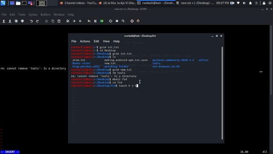The image size is (273, 154).
Task: Click the Find and Replace icon in GVIM toolbar
Action: [x=68, y=21]
